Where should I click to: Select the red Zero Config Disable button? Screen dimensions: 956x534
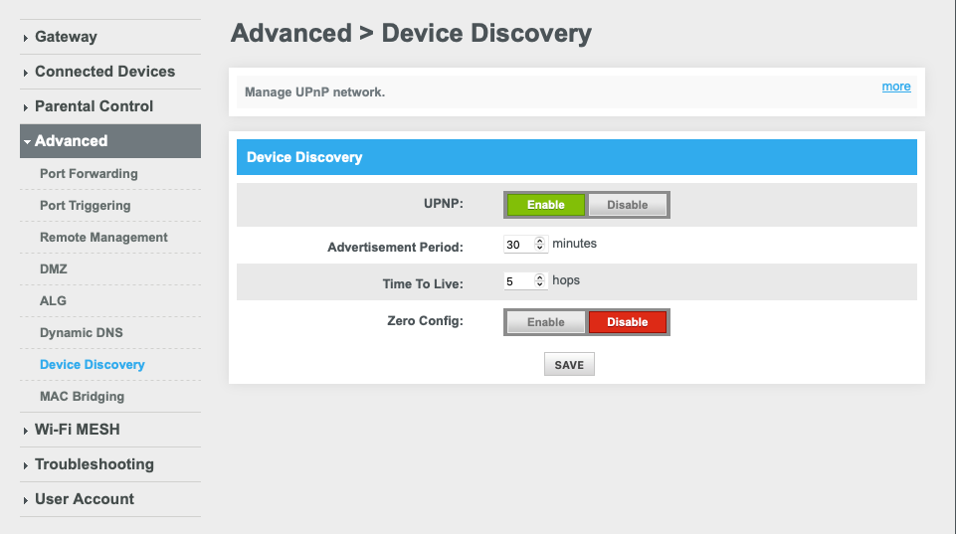click(x=627, y=322)
